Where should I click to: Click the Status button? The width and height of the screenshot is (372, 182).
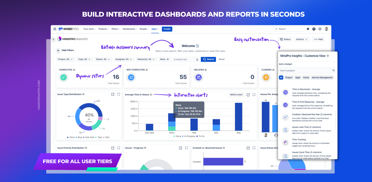pos(285,39)
